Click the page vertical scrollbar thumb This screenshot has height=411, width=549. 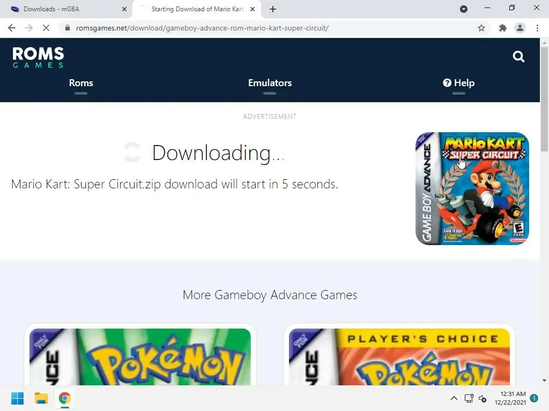(544, 99)
